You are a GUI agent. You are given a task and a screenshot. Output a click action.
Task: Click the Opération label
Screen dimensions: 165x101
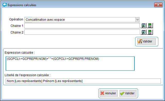(x=16, y=19)
